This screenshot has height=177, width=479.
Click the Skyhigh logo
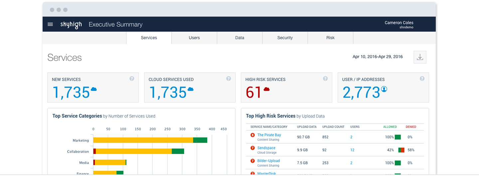(x=71, y=25)
